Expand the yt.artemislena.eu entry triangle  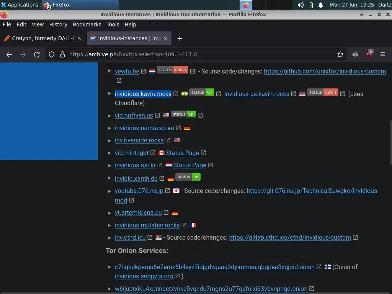pyautogui.click(x=109, y=213)
